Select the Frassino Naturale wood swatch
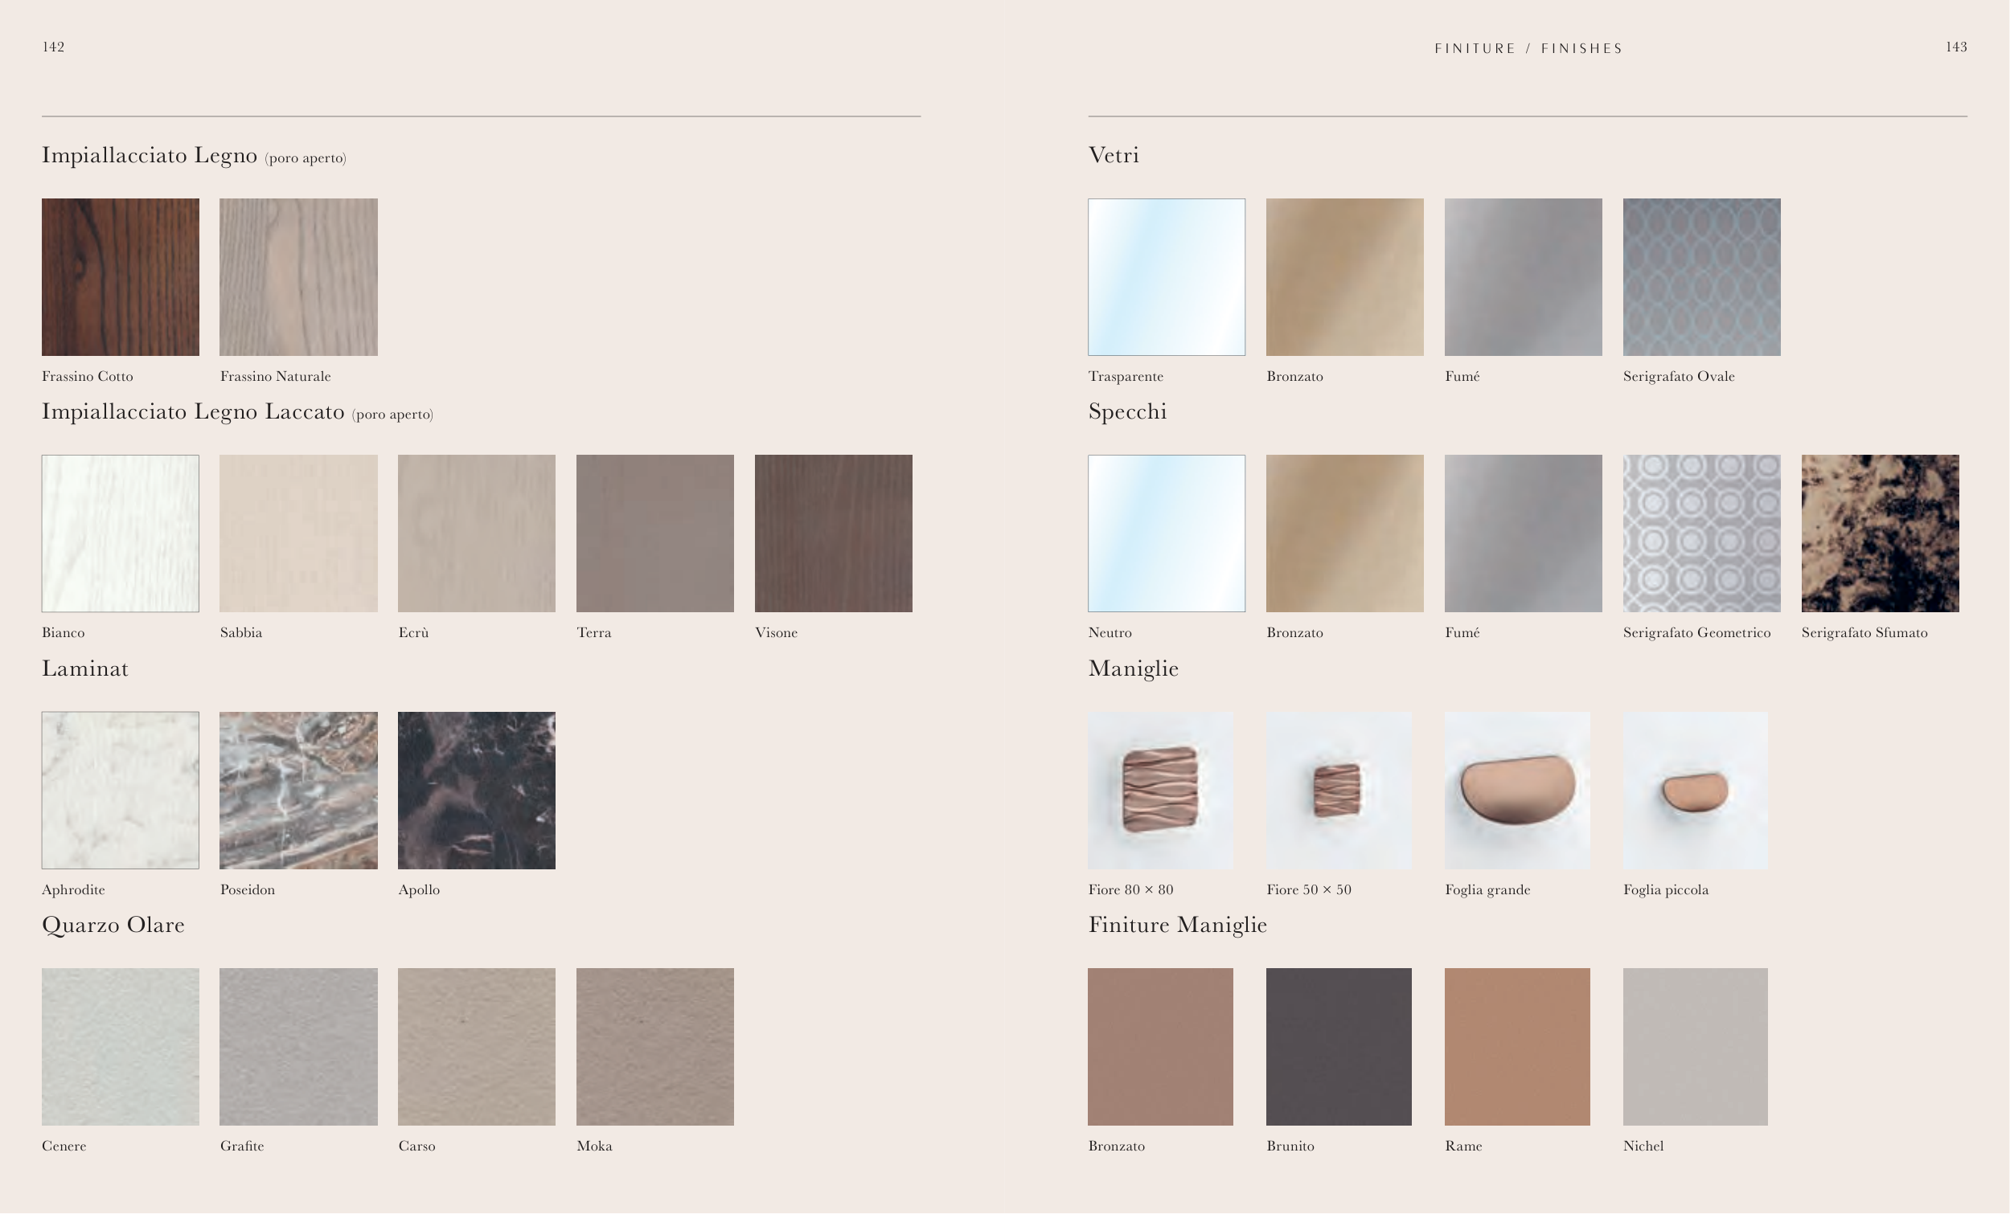Image resolution: width=2010 pixels, height=1214 pixels. click(297, 276)
